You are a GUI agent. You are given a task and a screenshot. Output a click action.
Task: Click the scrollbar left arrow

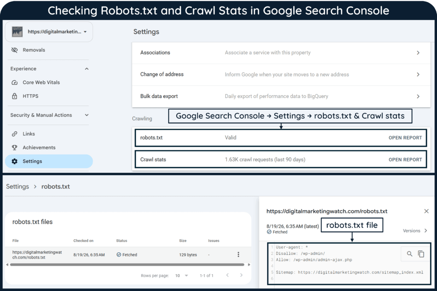click(x=7, y=265)
